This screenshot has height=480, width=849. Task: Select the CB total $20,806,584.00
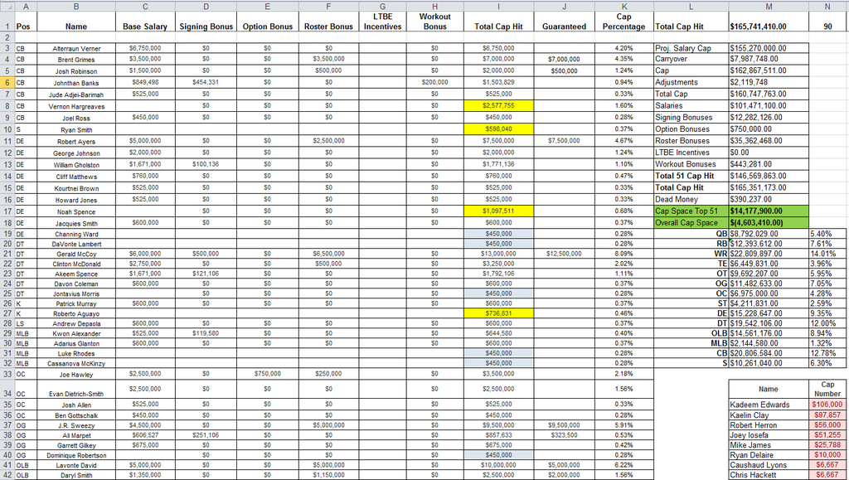point(769,353)
